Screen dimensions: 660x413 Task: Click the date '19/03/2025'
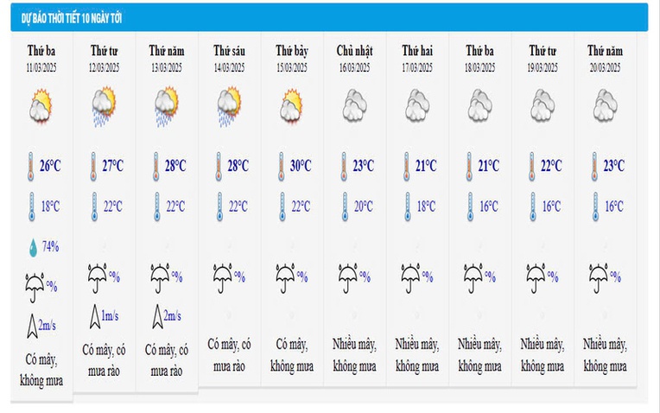tap(543, 67)
